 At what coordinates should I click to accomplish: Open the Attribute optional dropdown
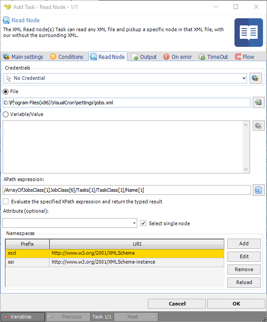pos(134,223)
